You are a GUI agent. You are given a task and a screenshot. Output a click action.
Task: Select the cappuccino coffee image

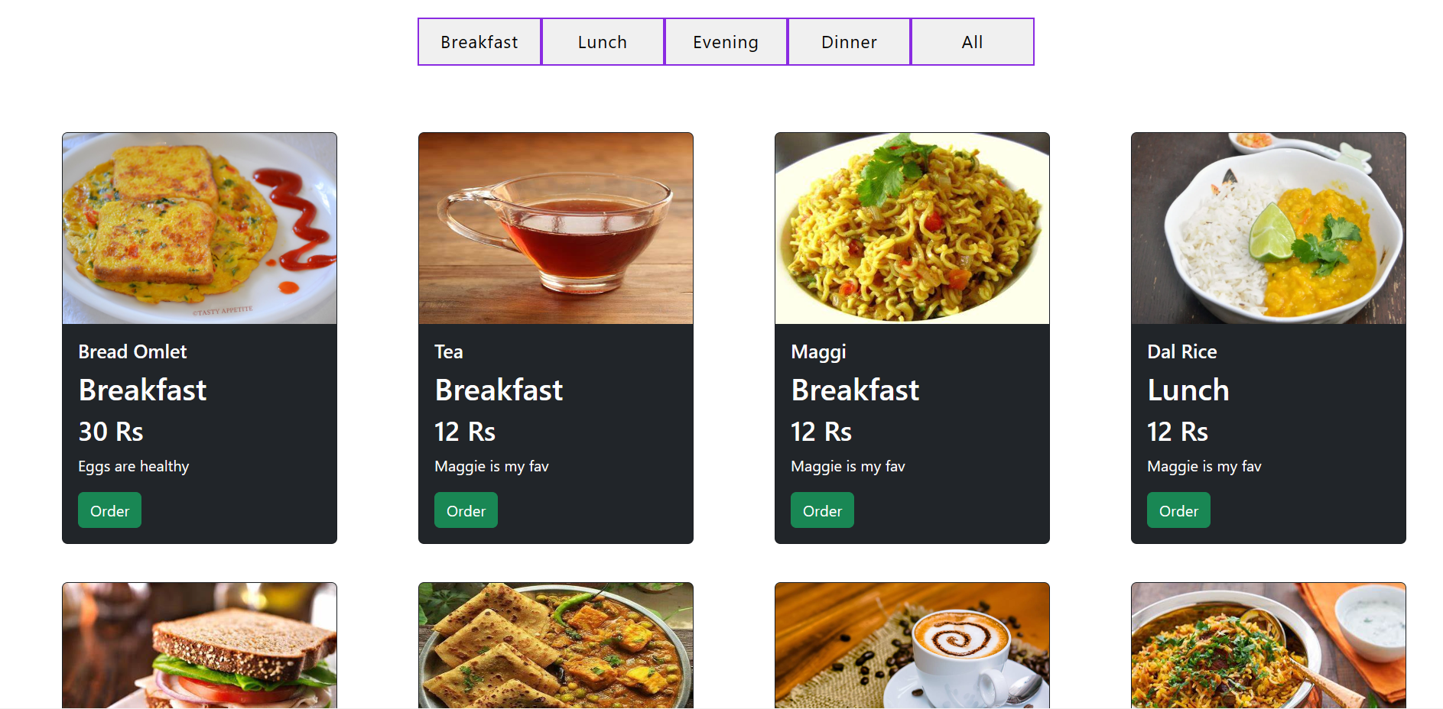point(912,646)
